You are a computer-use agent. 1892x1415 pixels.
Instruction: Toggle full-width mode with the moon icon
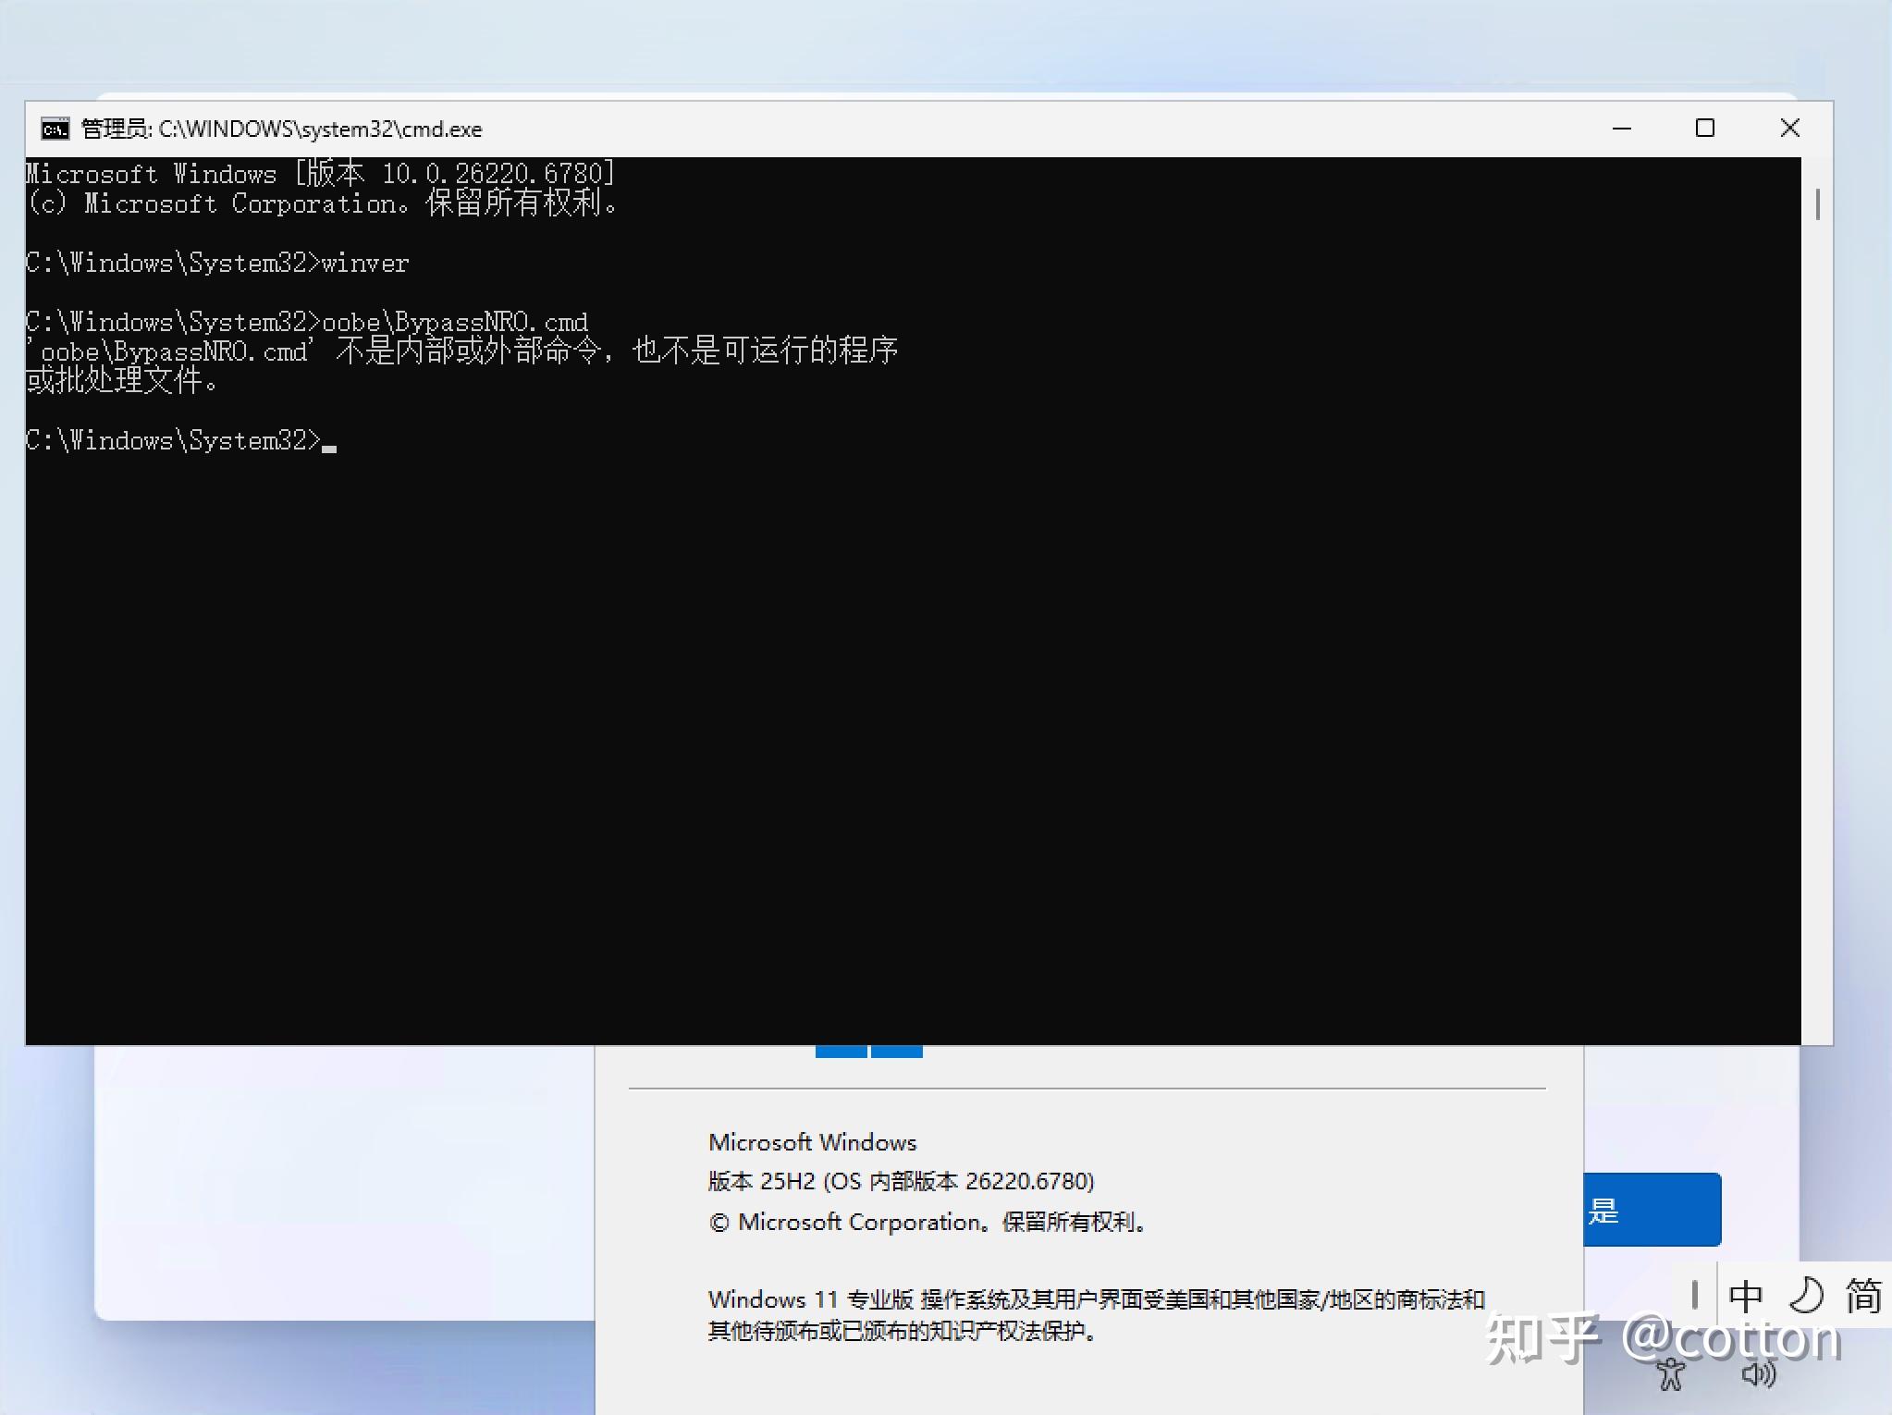(1807, 1295)
